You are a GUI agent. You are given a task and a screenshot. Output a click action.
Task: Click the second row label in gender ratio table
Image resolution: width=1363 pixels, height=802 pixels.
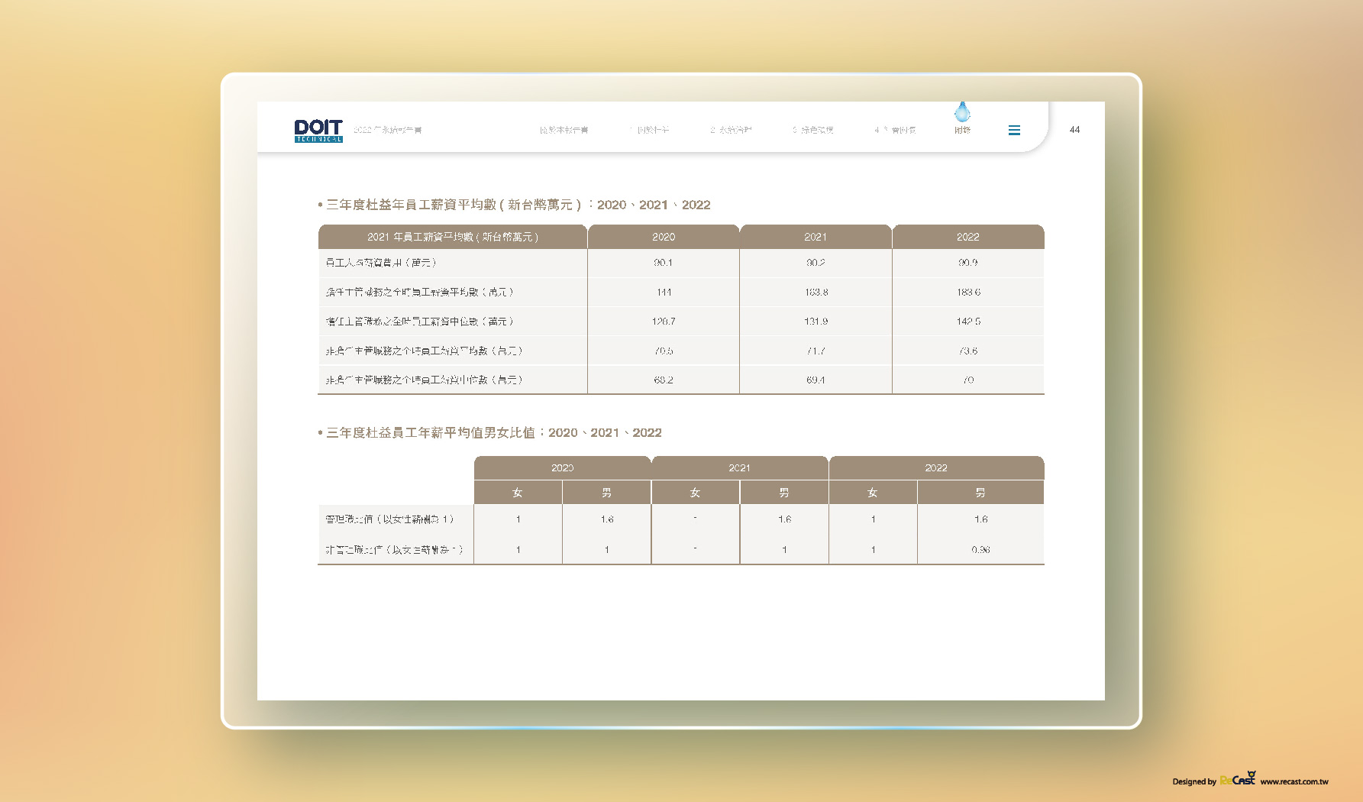(x=394, y=550)
